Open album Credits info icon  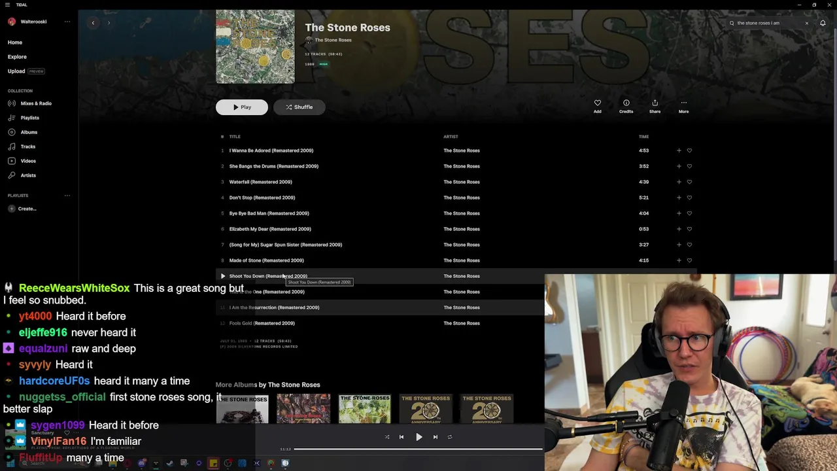pos(626,106)
